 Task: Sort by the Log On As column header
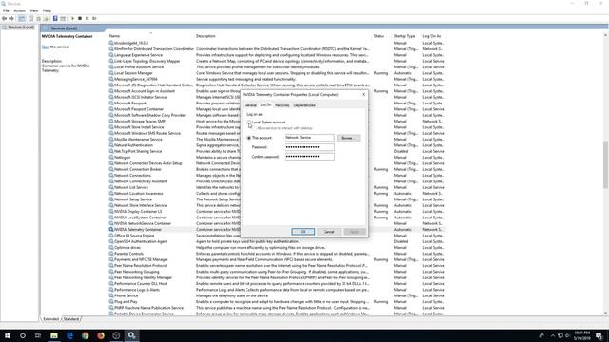point(432,36)
